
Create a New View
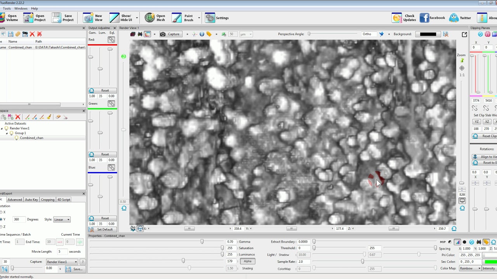click(x=93, y=18)
